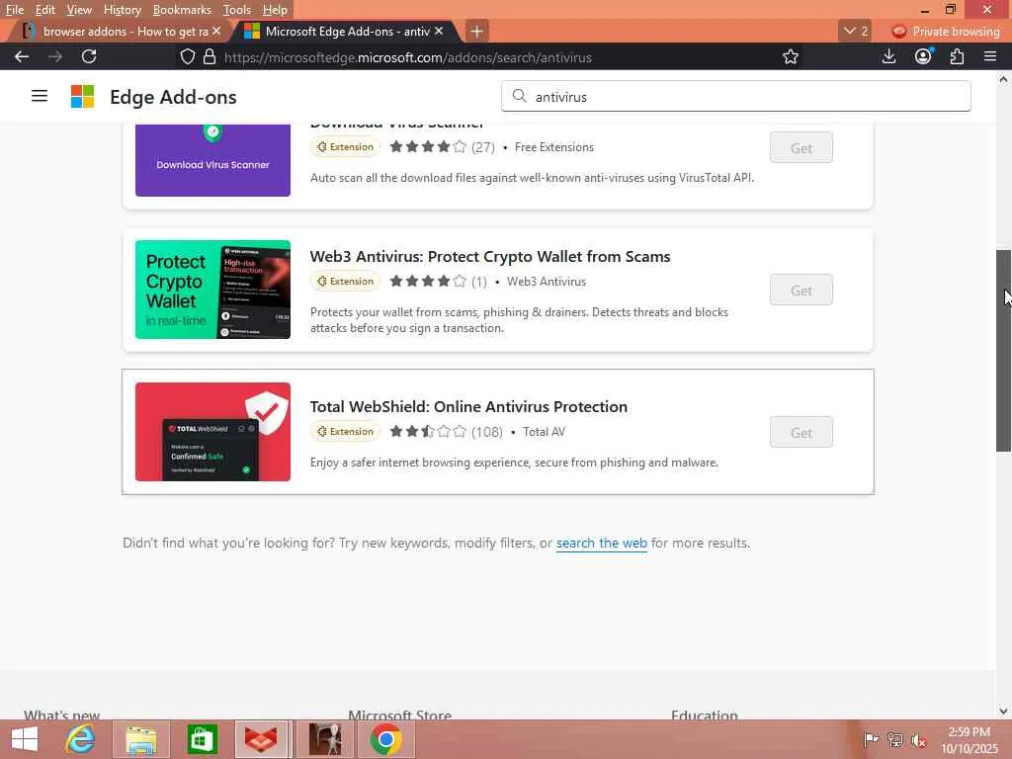The image size is (1012, 759).
Task: View site security lock information
Action: point(210,56)
